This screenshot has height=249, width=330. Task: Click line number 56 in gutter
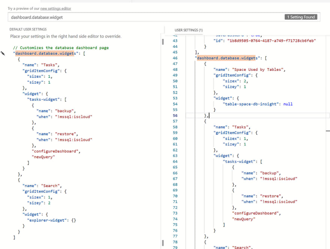point(175,116)
